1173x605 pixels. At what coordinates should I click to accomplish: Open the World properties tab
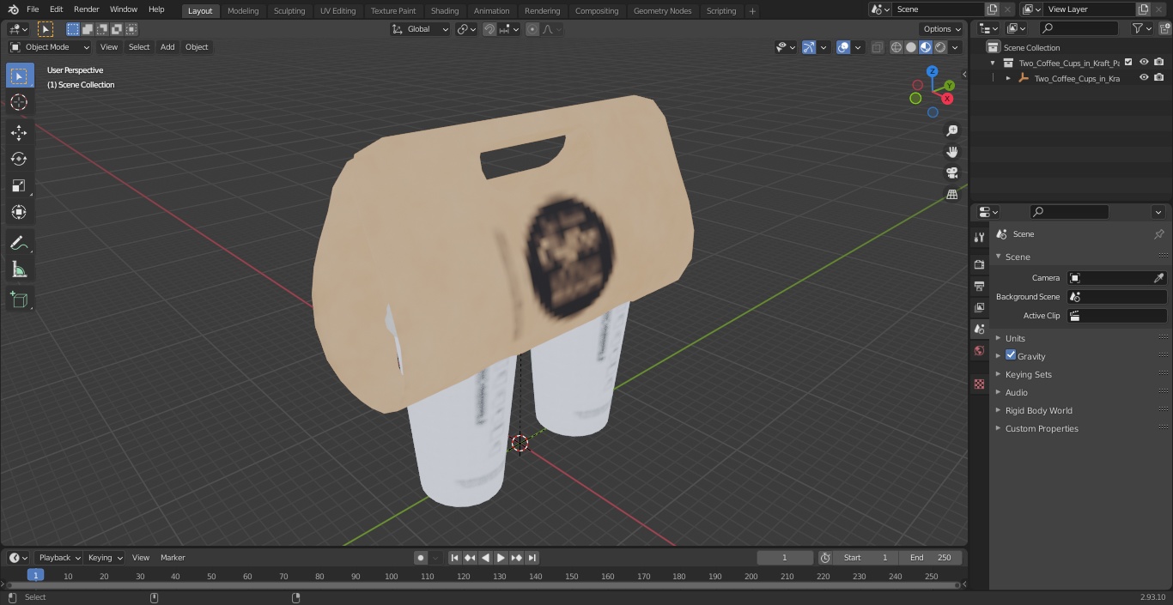tap(979, 350)
